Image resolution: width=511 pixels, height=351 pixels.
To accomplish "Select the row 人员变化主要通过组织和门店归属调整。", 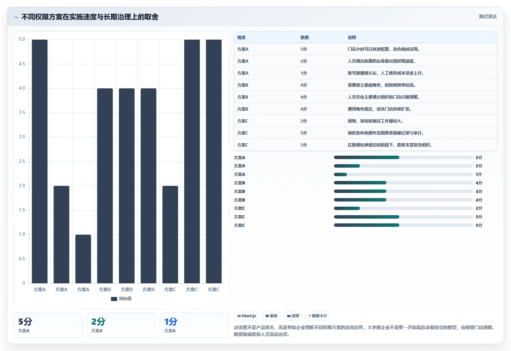I will click(365, 97).
